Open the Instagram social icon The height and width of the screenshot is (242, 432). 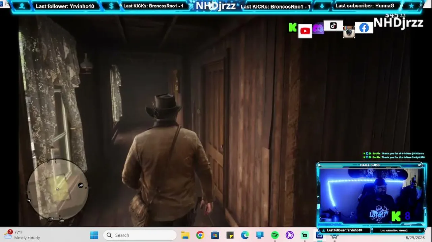(349, 32)
